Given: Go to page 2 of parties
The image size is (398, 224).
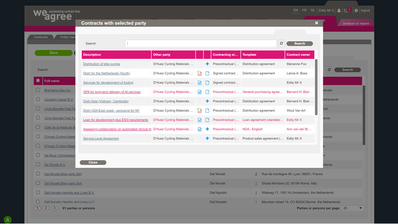Looking at the screenshot, I should (x=46, y=208).
